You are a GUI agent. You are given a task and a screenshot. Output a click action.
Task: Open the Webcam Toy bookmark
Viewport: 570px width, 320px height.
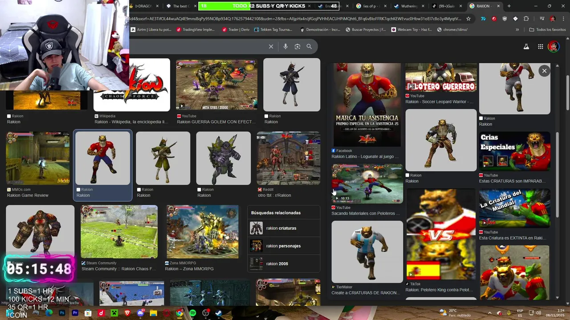click(x=411, y=30)
